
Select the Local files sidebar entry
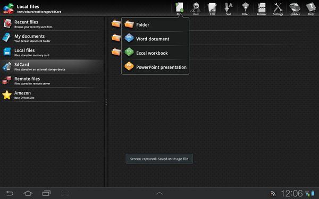coord(52,52)
